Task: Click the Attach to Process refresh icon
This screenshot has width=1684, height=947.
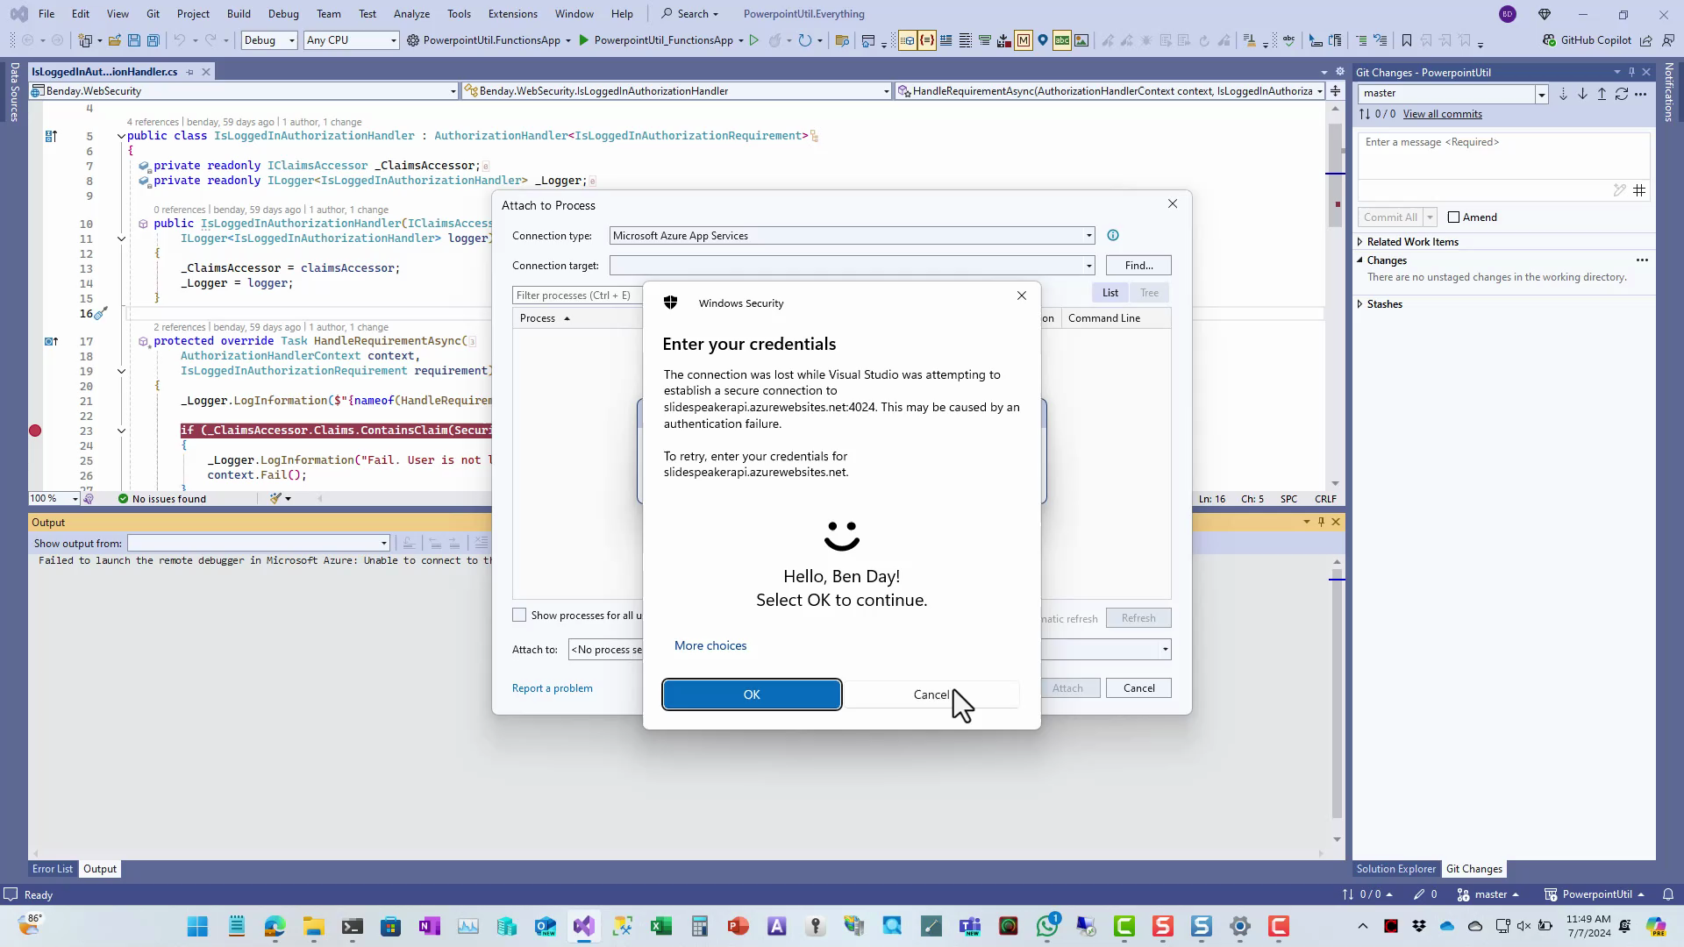Action: 1139,617
